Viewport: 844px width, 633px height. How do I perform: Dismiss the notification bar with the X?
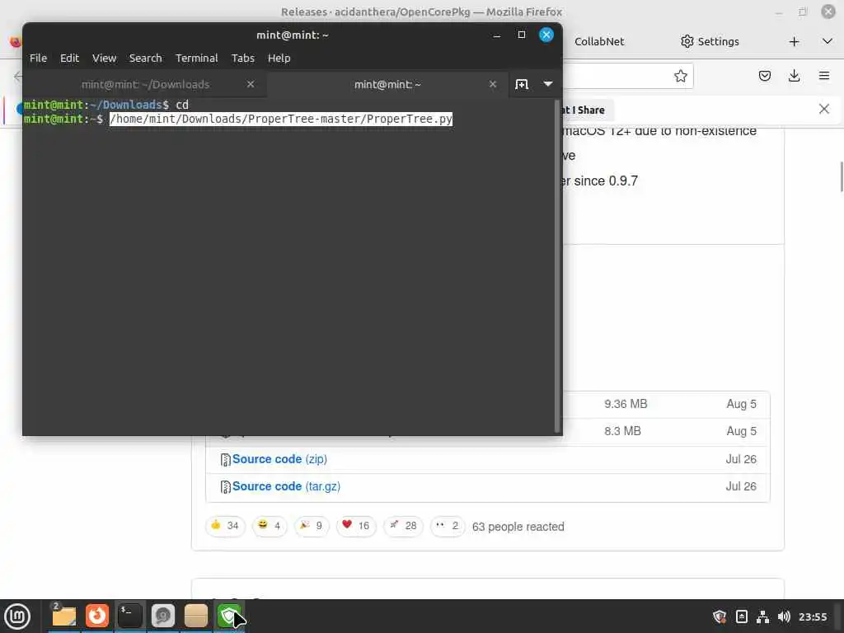[823, 109]
